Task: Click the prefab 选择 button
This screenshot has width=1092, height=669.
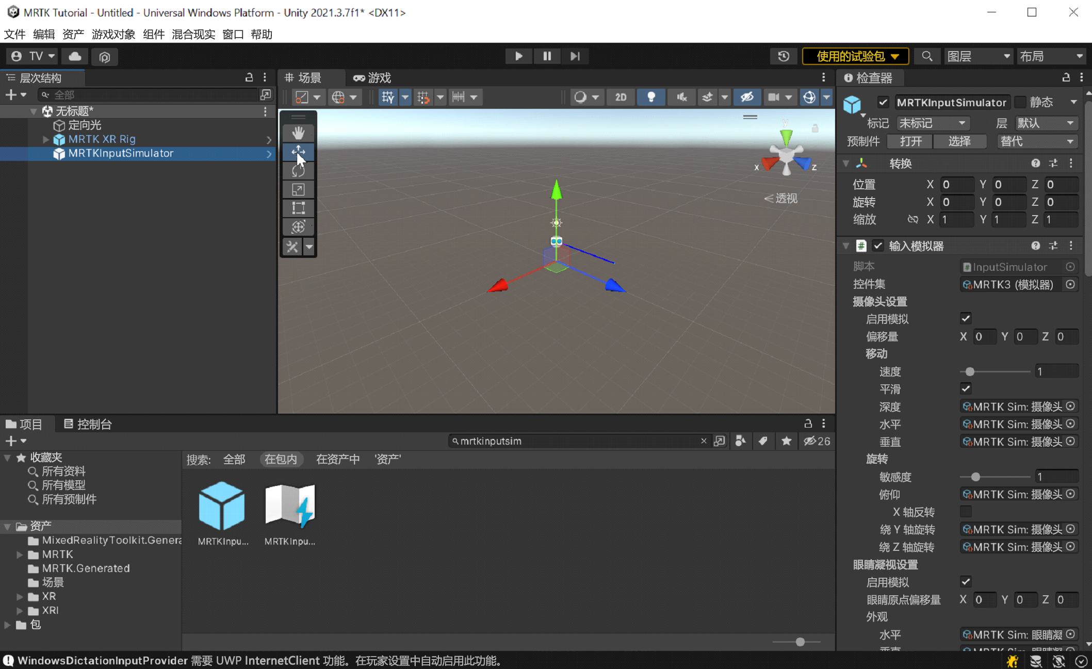Action: [959, 141]
